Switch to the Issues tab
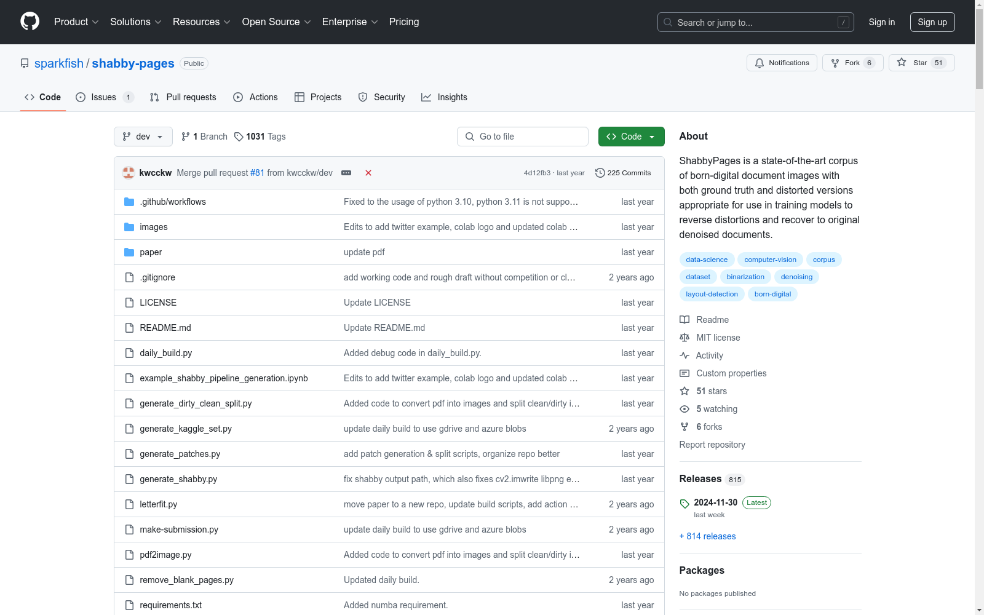The height and width of the screenshot is (615, 984). tap(105, 97)
